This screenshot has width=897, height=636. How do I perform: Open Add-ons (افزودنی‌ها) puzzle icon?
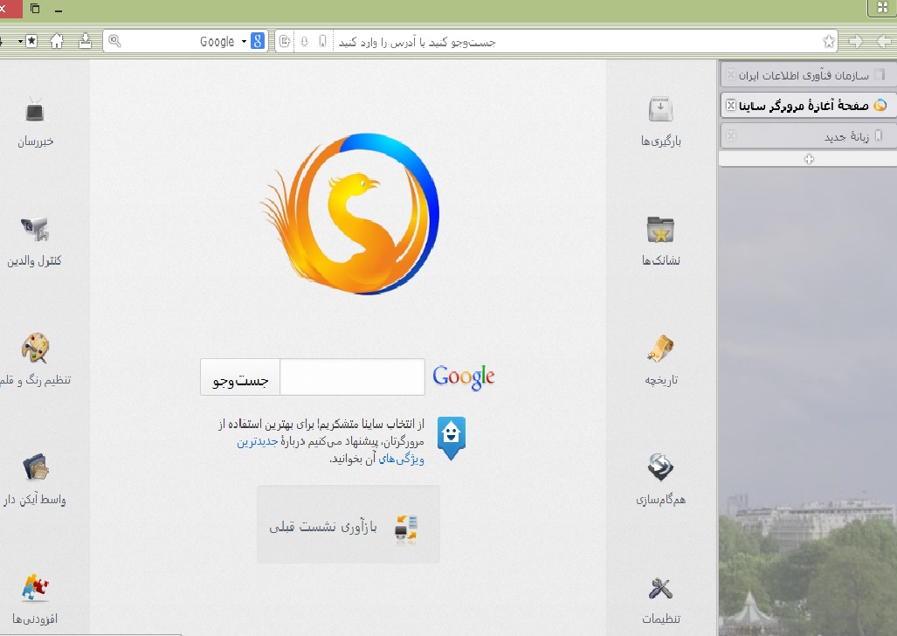[x=35, y=587]
